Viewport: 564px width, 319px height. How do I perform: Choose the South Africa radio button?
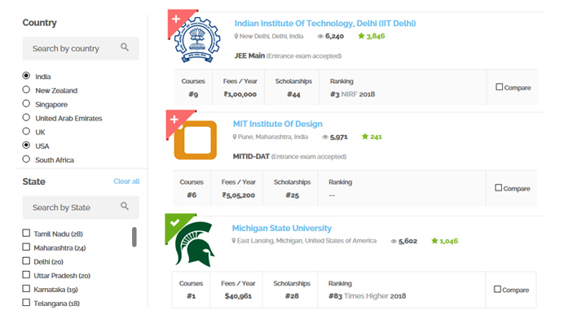26,159
